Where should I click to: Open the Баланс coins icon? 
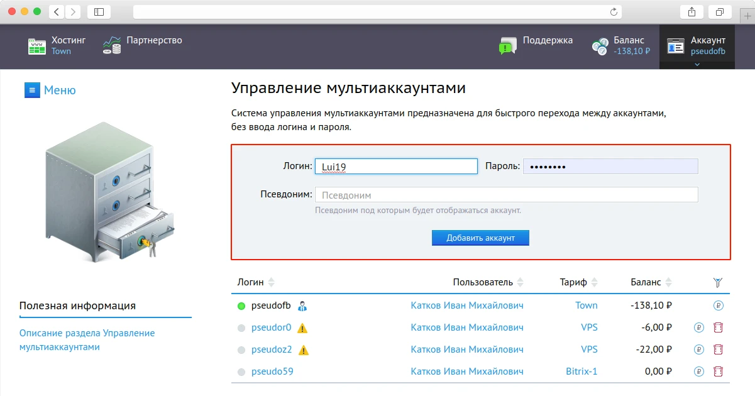coord(598,45)
